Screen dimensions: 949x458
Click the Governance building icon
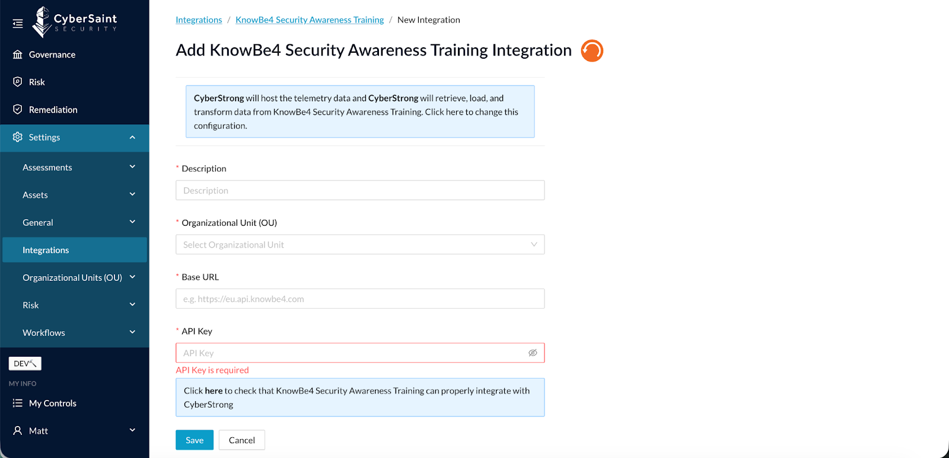tap(18, 55)
